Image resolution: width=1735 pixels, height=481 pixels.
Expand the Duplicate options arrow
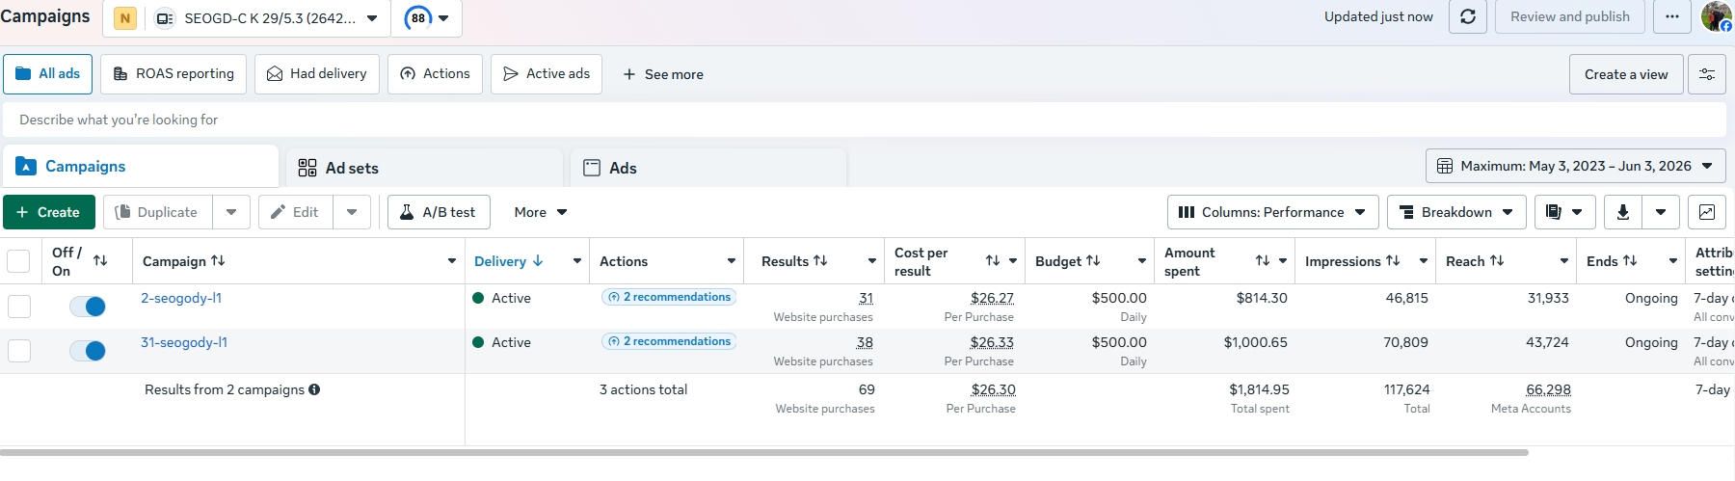[231, 212]
